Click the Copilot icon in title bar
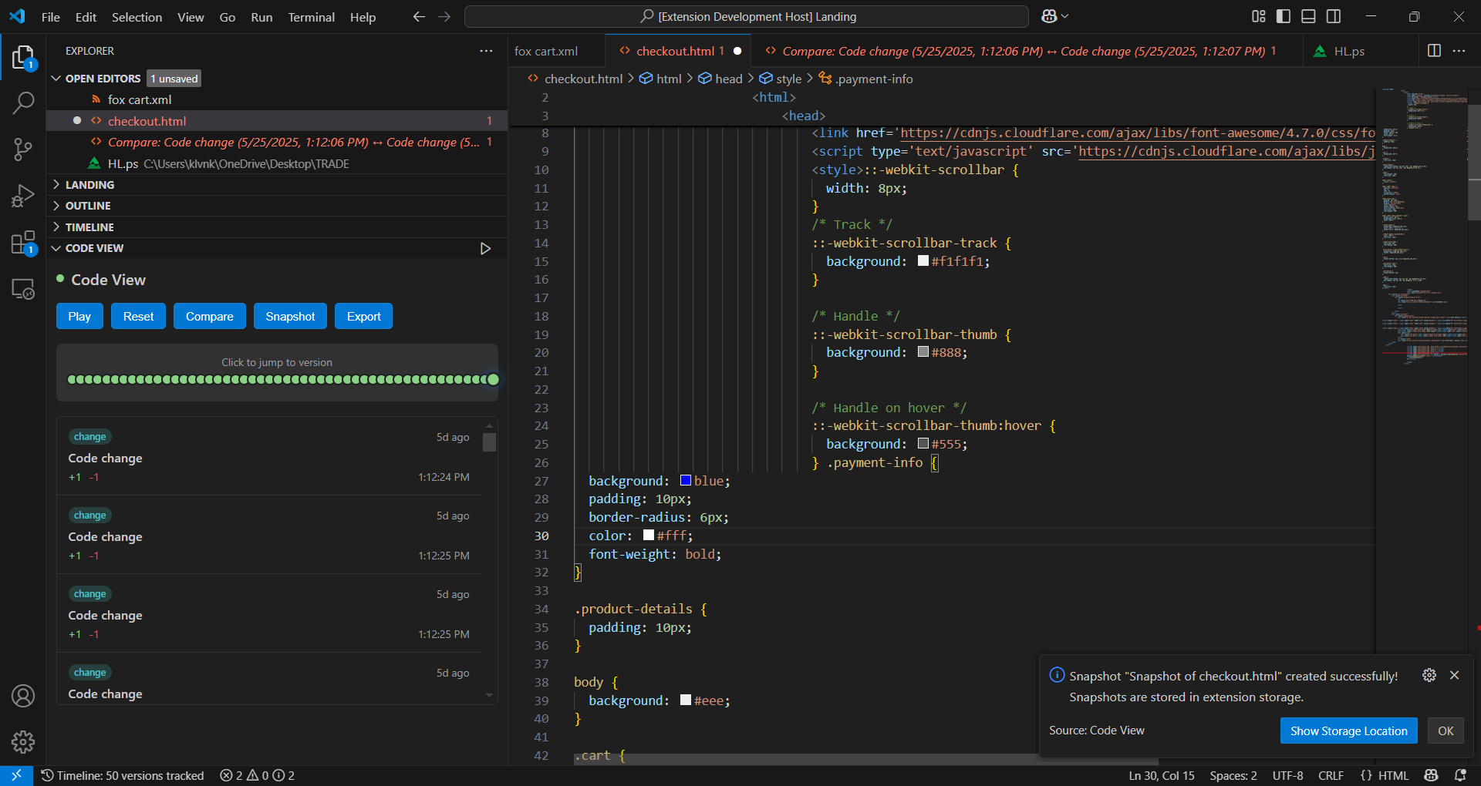1481x786 pixels. [x=1049, y=16]
